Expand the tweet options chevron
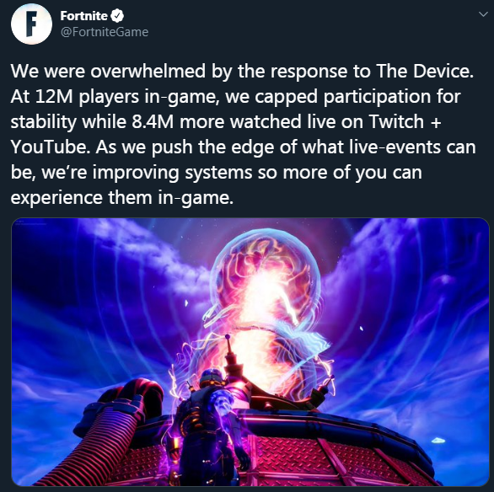The width and height of the screenshot is (494, 492). (483, 14)
